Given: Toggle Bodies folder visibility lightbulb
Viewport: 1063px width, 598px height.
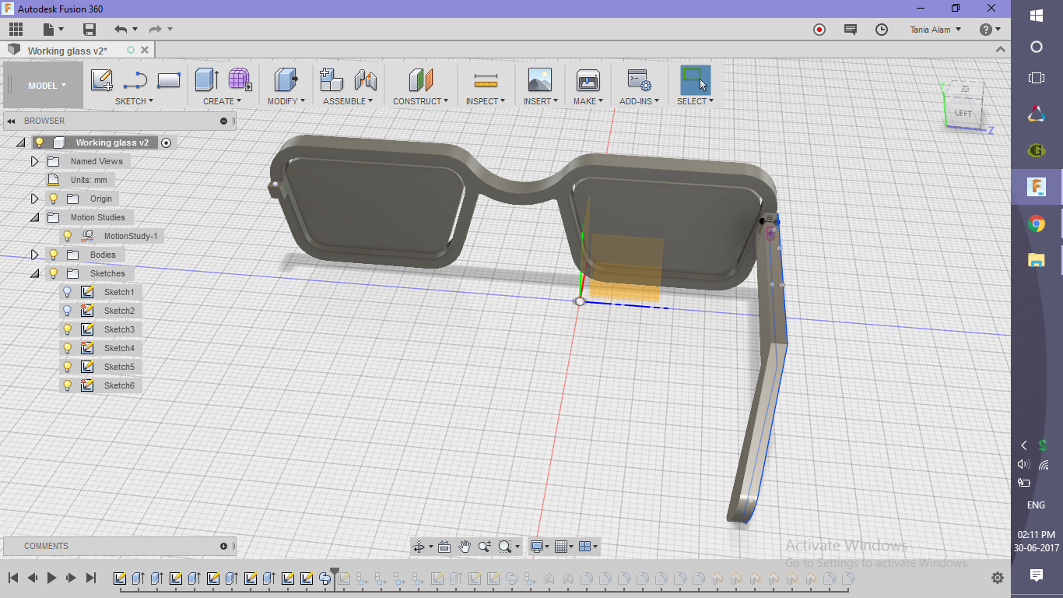Looking at the screenshot, I should 53,255.
